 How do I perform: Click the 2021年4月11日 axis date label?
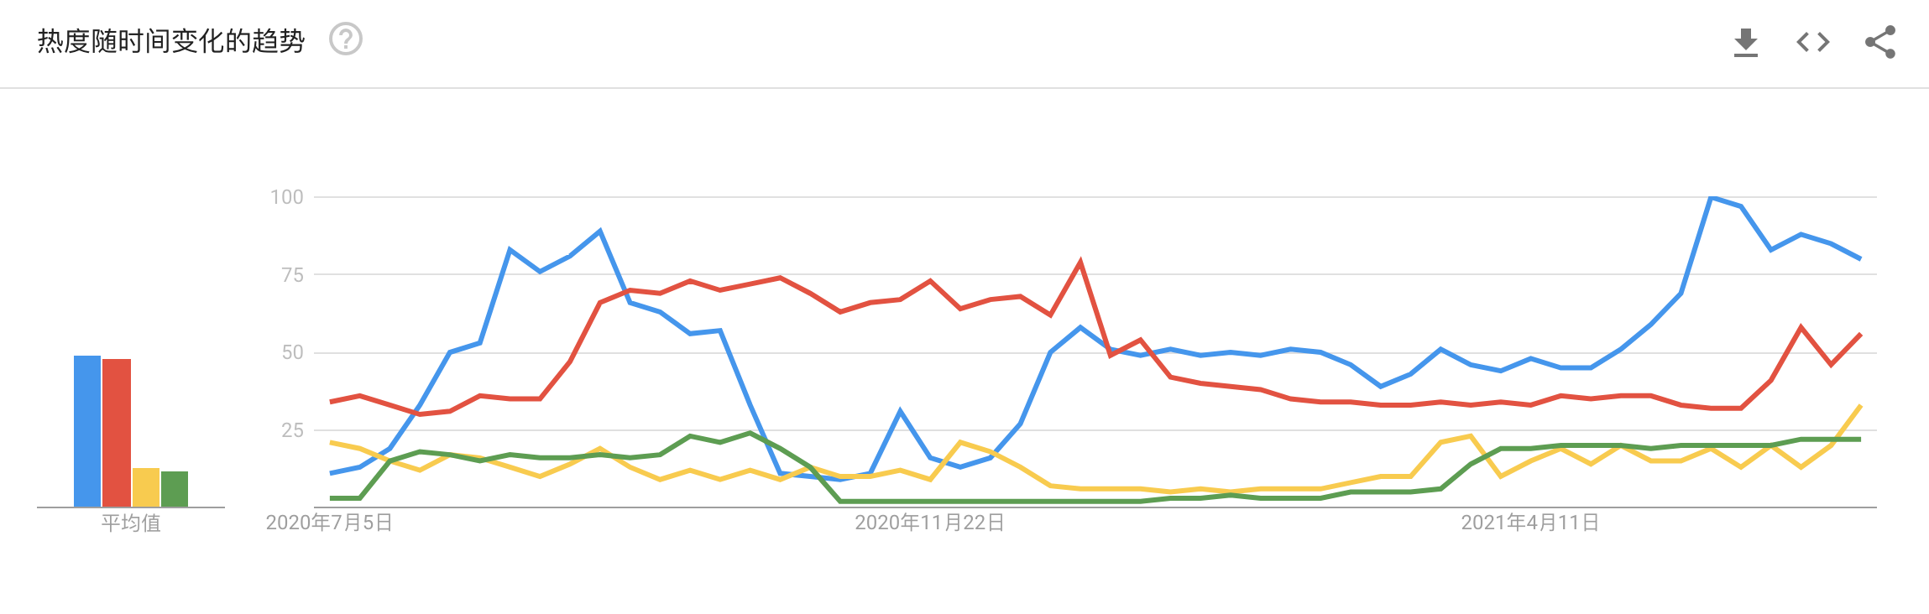pyautogui.click(x=1529, y=523)
